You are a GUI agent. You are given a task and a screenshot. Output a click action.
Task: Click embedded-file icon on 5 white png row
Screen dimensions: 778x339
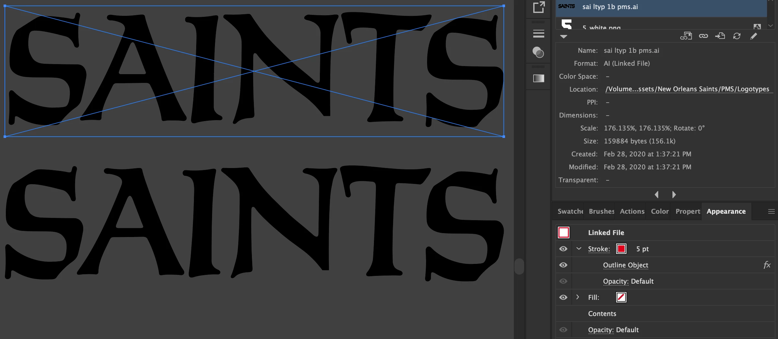click(x=757, y=27)
